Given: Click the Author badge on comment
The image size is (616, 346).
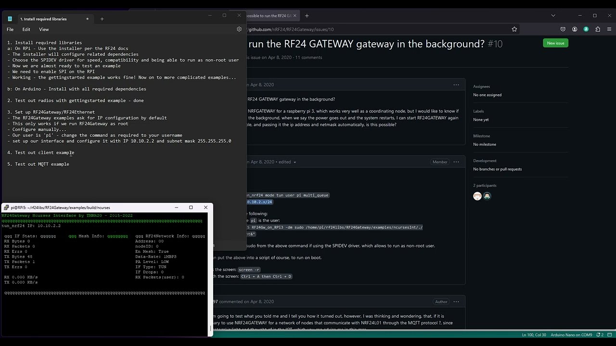Looking at the screenshot, I should (x=441, y=302).
